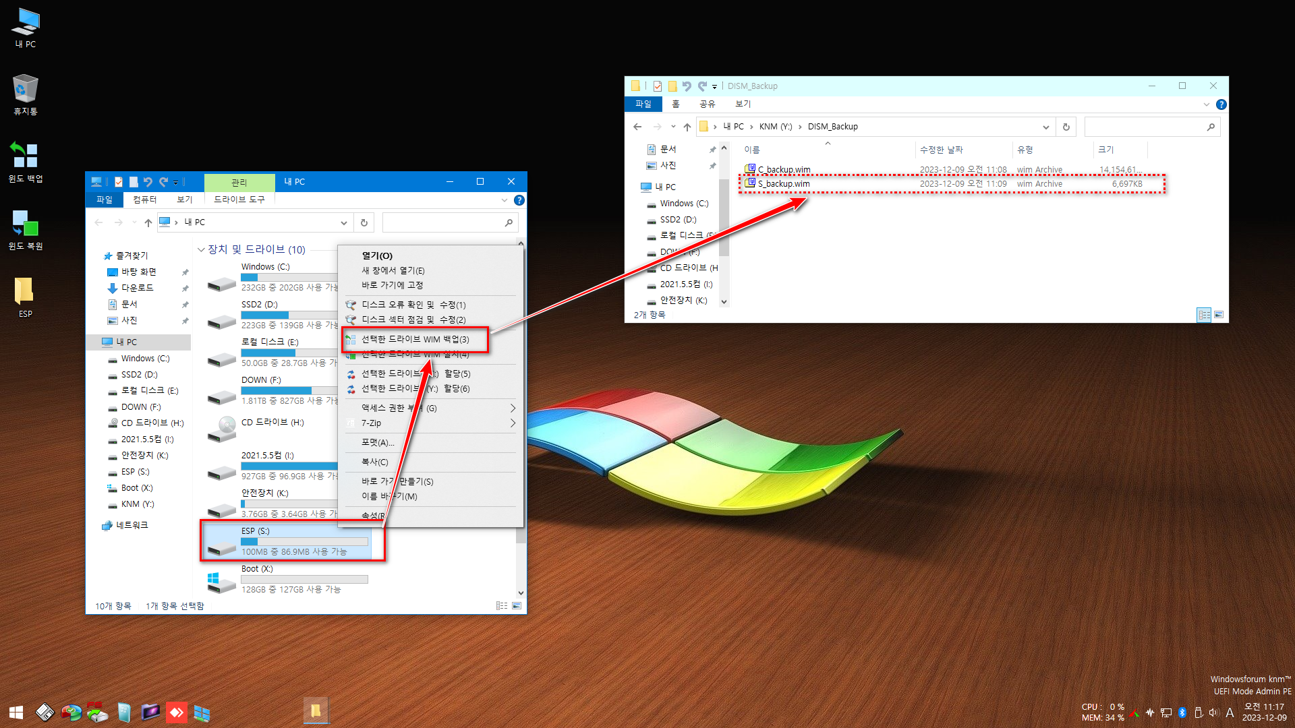Click the window tiles taskbar icon

click(x=202, y=712)
